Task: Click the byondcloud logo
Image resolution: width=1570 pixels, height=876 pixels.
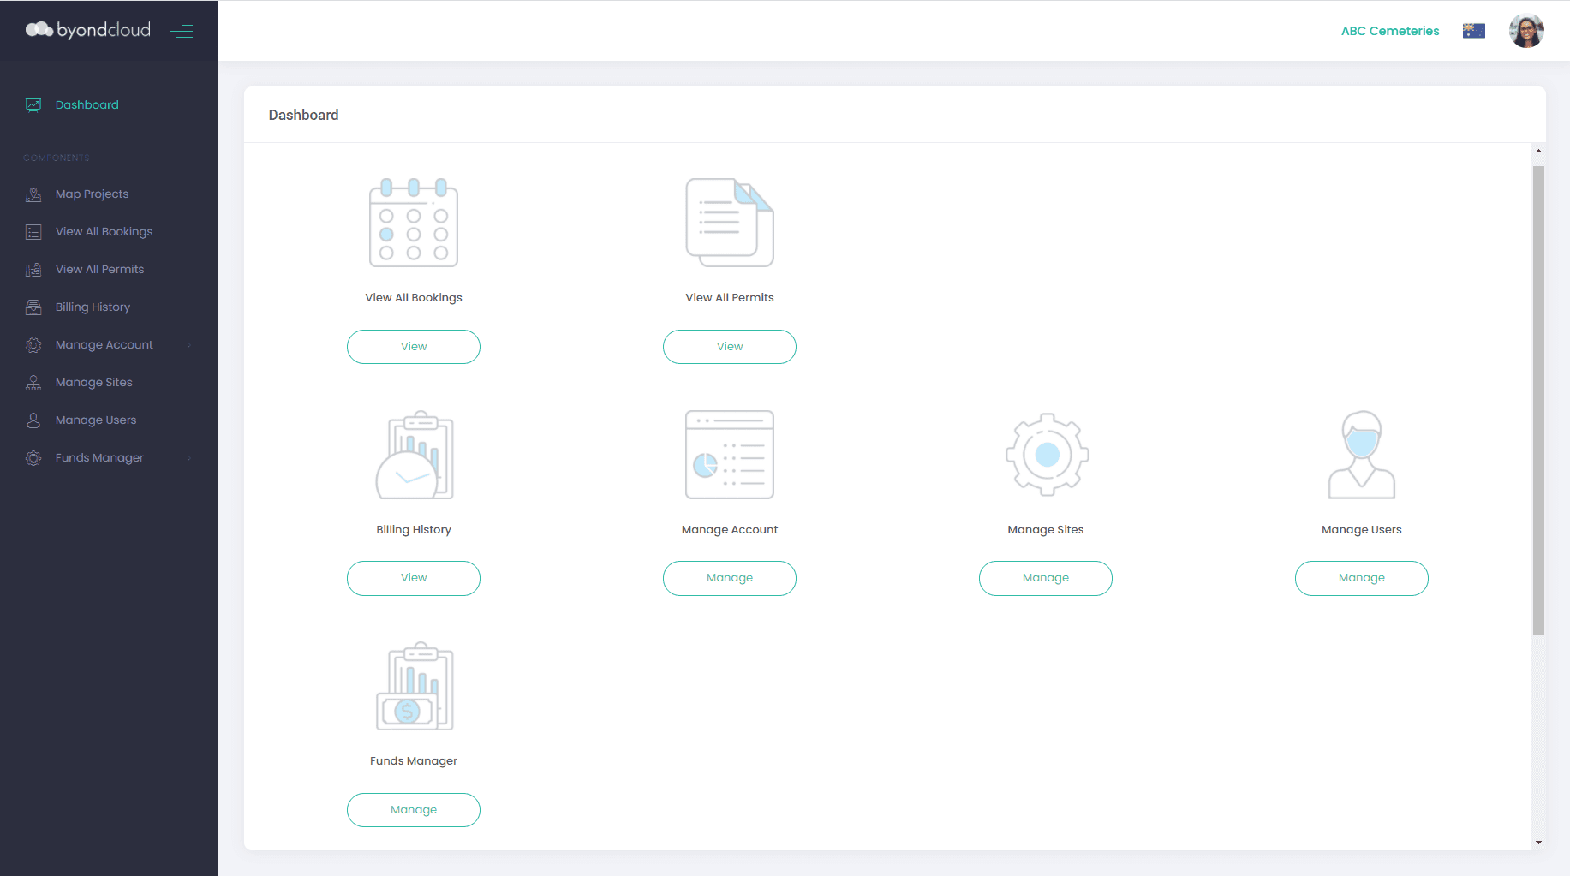Action: 88,30
